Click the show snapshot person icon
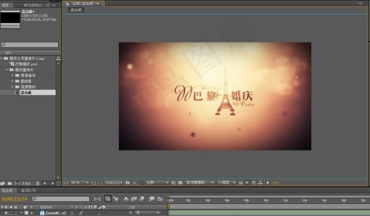370x216 pixels. [x=134, y=182]
